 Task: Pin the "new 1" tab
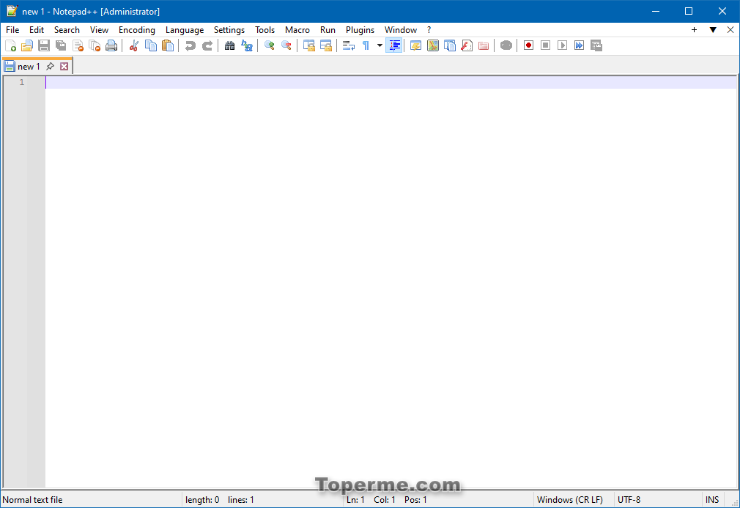(50, 67)
